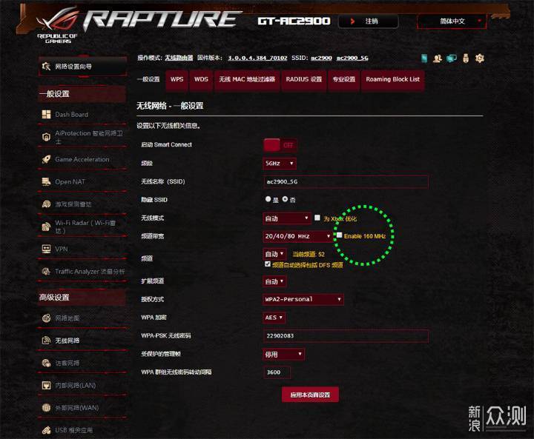The height and width of the screenshot is (439, 534).
Task: Switch to the Roaming Block List tab
Action: (392, 80)
